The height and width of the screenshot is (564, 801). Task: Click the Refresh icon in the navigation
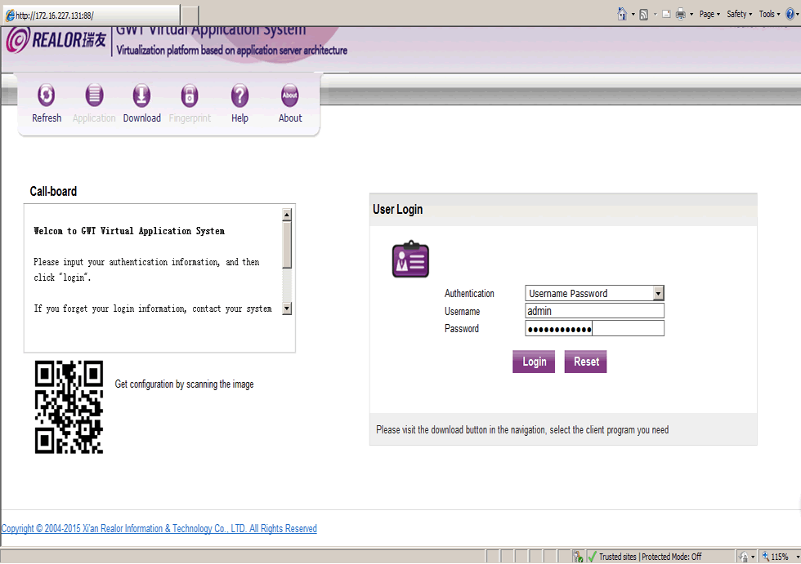47,96
